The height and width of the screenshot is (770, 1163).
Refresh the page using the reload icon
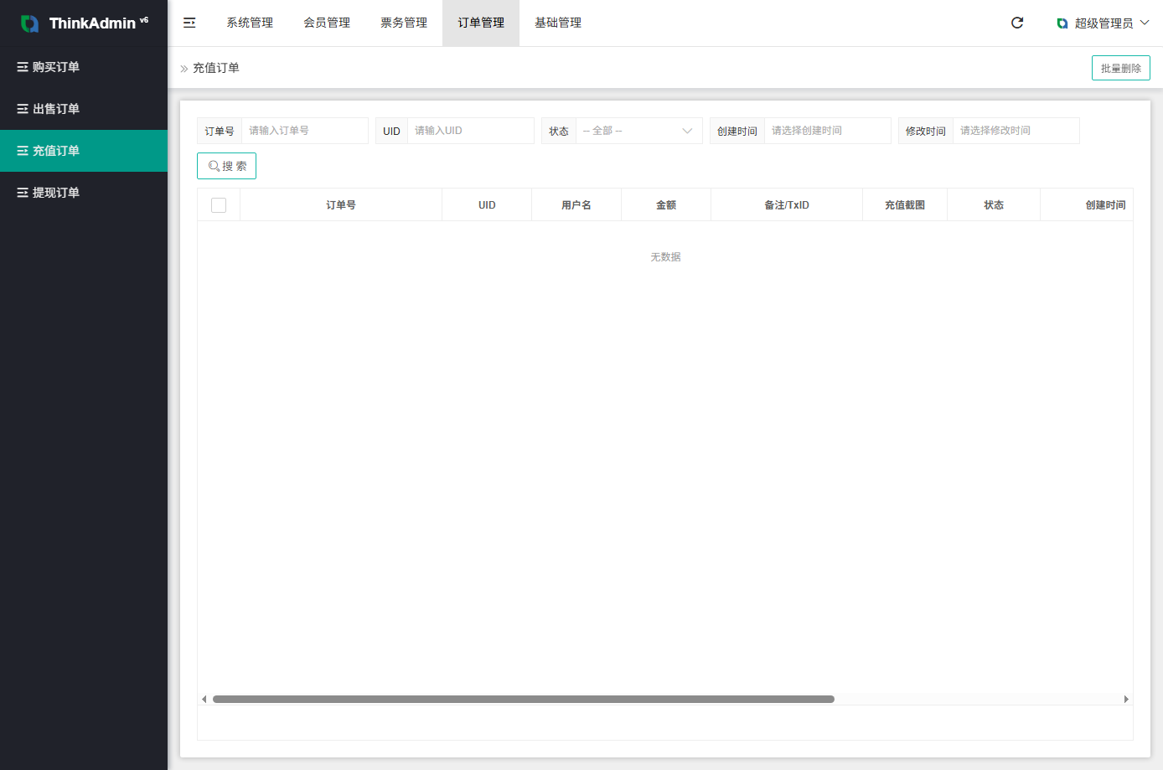click(1017, 23)
